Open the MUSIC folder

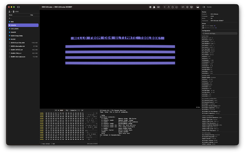23,39
